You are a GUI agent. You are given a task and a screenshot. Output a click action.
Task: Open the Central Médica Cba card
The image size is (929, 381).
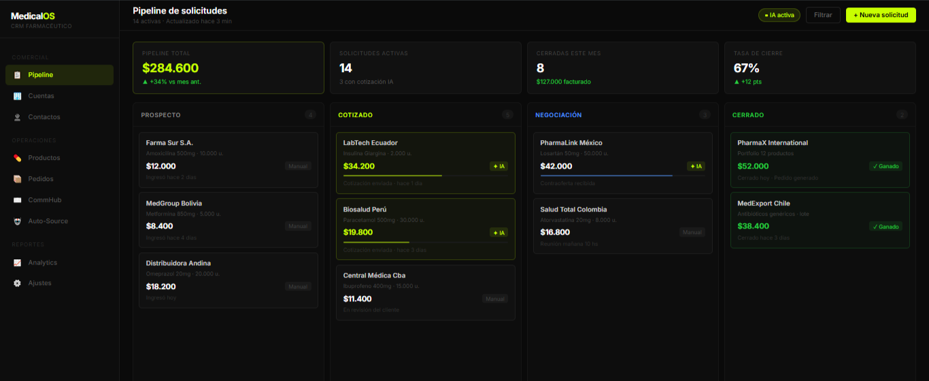coord(426,293)
